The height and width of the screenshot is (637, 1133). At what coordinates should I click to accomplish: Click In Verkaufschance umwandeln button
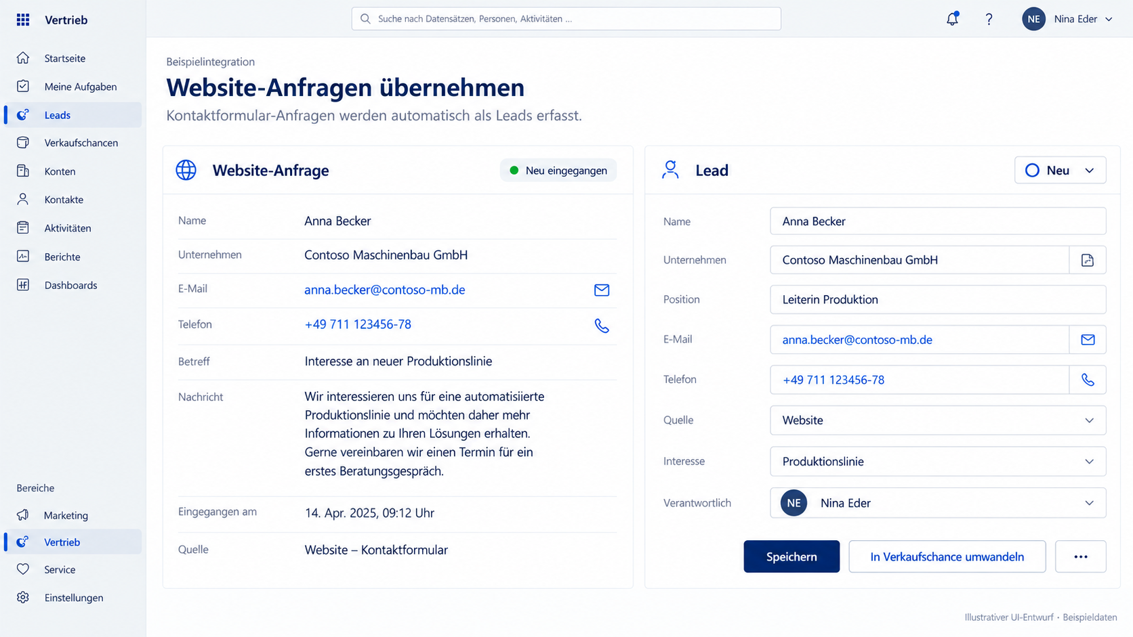click(947, 556)
